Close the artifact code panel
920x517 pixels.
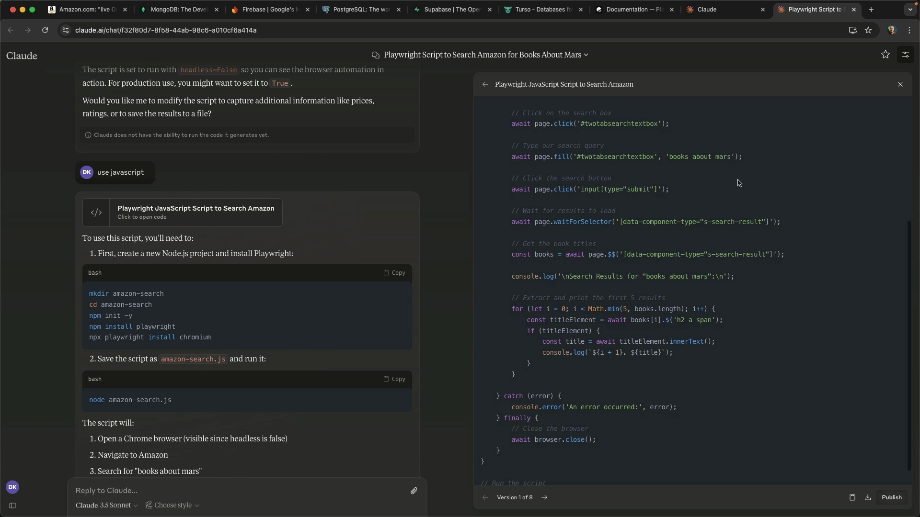(900, 84)
